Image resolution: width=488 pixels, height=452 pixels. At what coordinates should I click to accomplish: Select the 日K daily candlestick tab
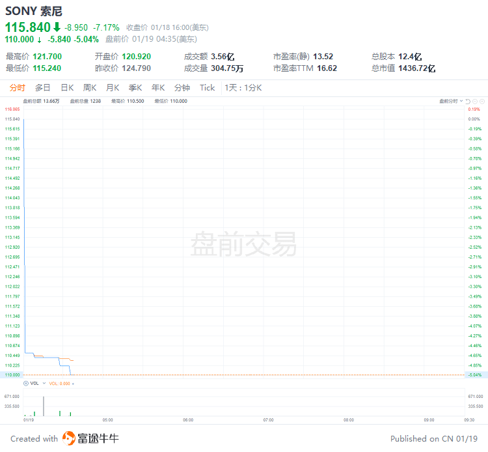(x=67, y=88)
